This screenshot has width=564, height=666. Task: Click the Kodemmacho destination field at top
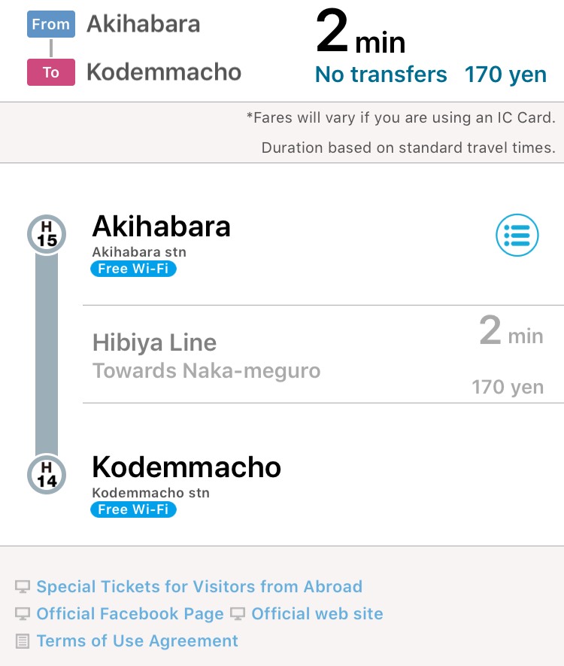[x=164, y=72]
